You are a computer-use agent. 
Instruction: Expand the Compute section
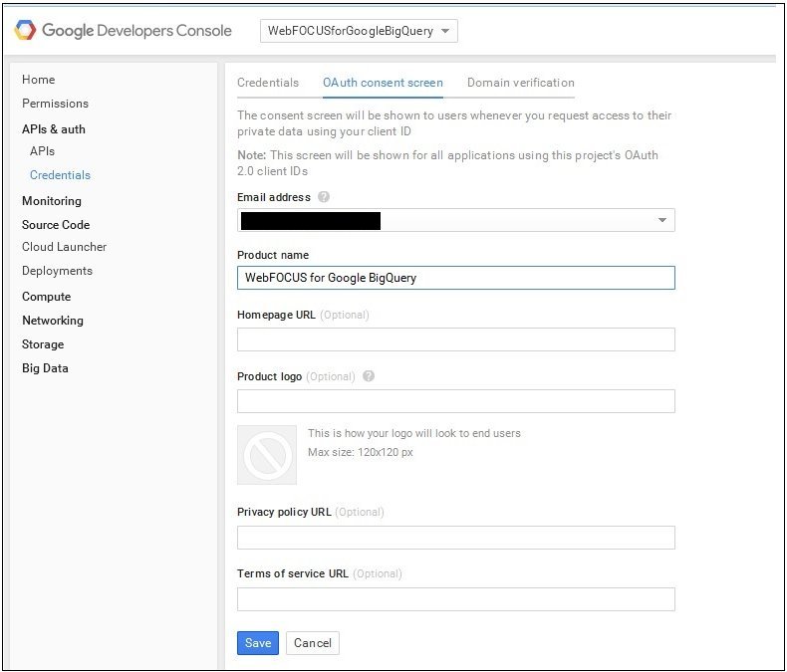click(46, 297)
